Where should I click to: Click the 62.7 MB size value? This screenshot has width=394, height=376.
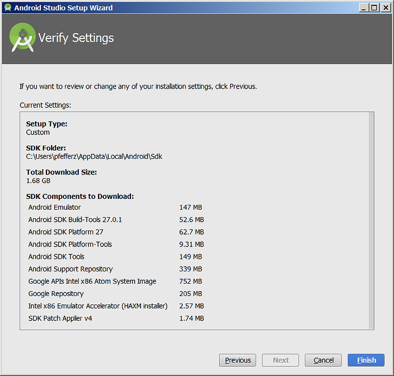192,232
